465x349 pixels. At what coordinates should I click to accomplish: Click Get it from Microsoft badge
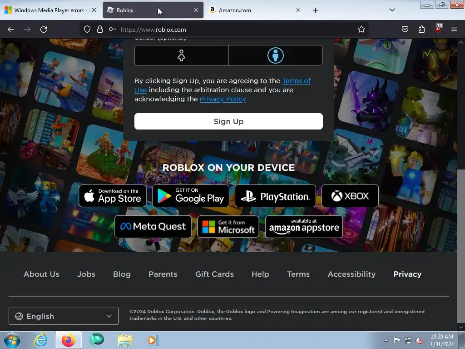pyautogui.click(x=228, y=227)
